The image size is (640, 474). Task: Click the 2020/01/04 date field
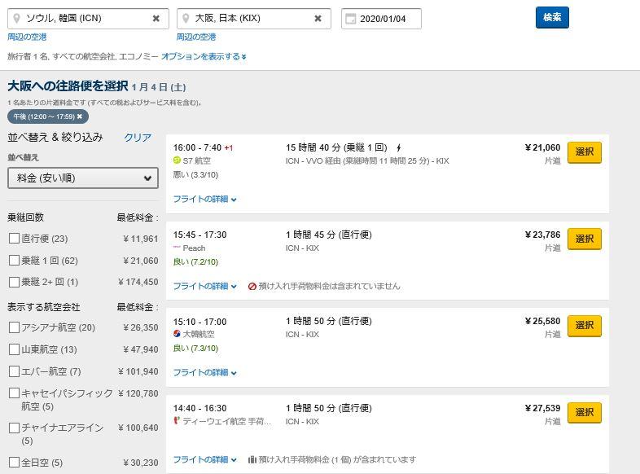(381, 19)
